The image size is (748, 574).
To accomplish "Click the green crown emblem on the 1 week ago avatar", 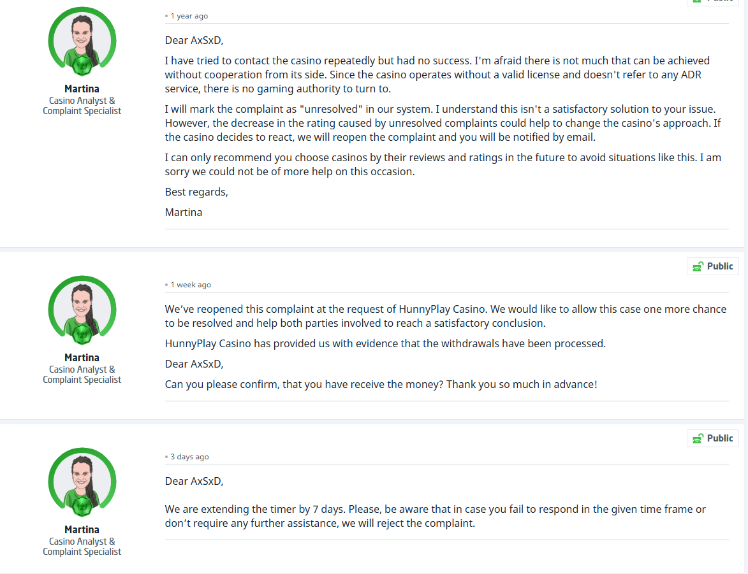I will [82, 334].
